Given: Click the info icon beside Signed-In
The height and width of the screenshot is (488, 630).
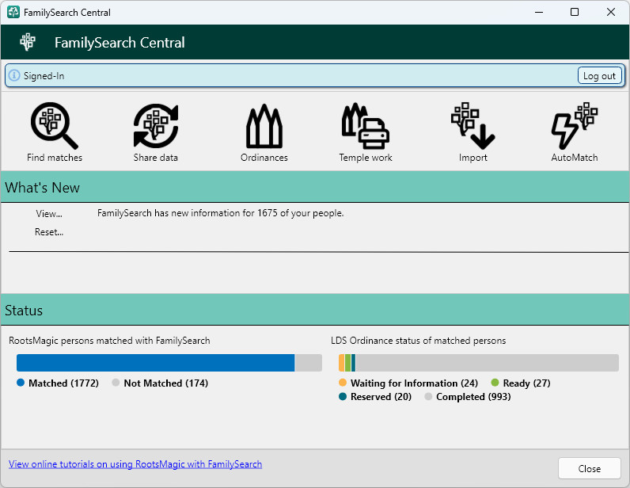Looking at the screenshot, I should (14, 75).
